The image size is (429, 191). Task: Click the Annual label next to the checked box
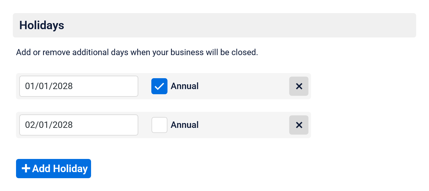coord(185,86)
